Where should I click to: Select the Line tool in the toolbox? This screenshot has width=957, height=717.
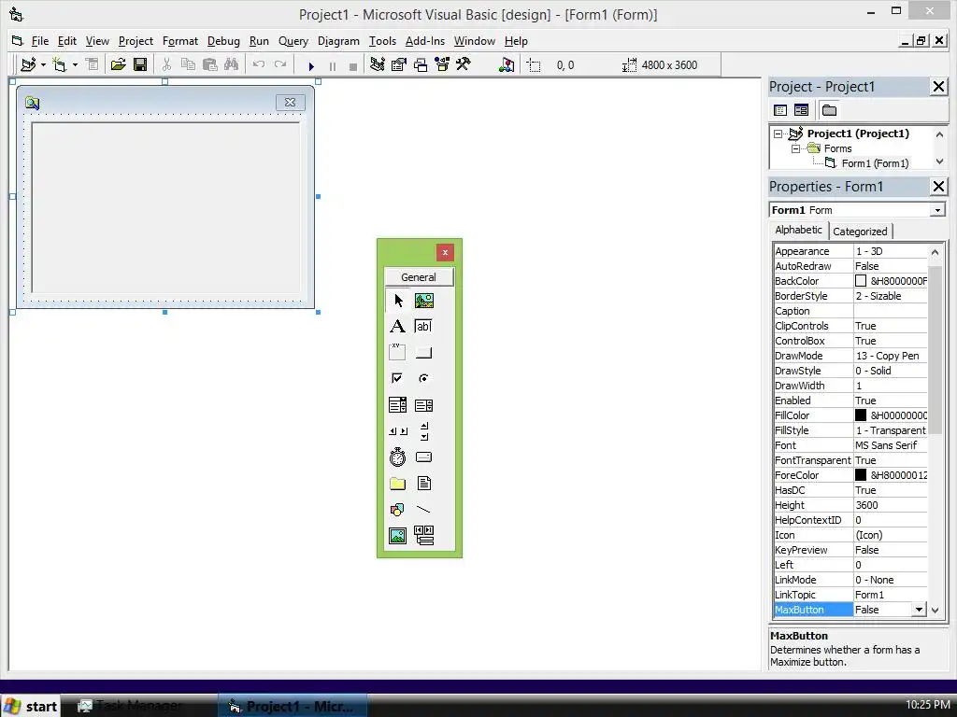[x=424, y=510]
